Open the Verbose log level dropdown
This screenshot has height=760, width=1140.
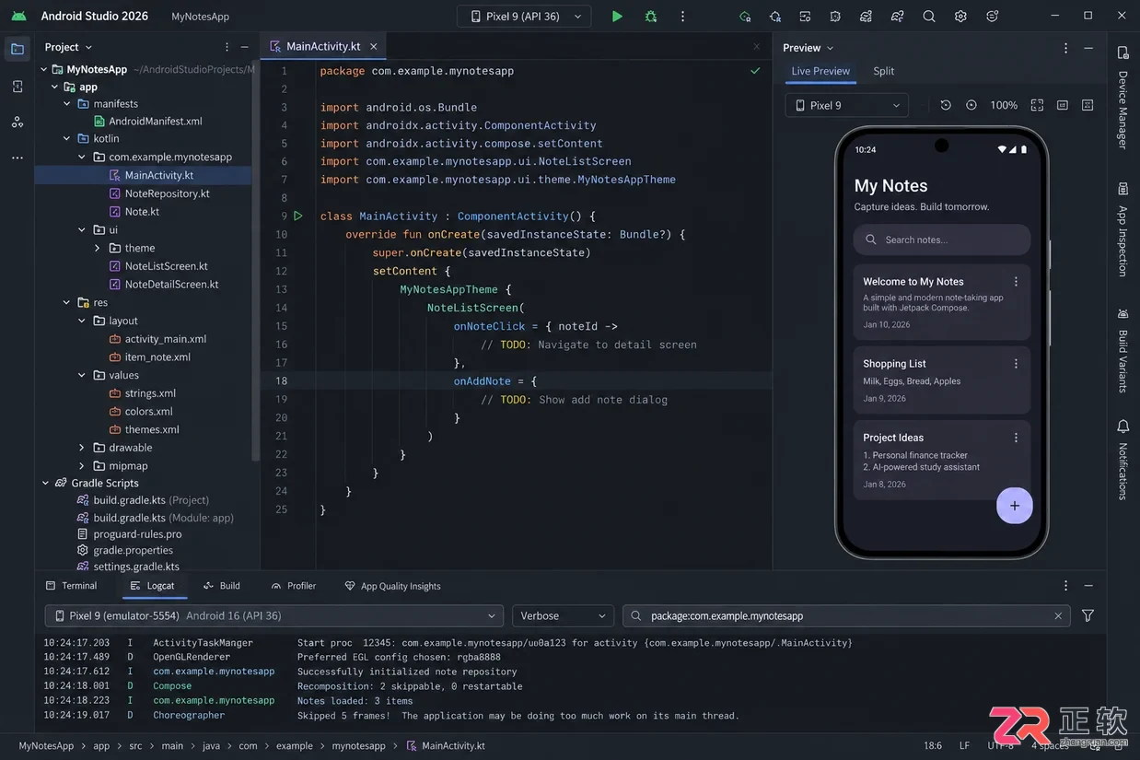(563, 615)
